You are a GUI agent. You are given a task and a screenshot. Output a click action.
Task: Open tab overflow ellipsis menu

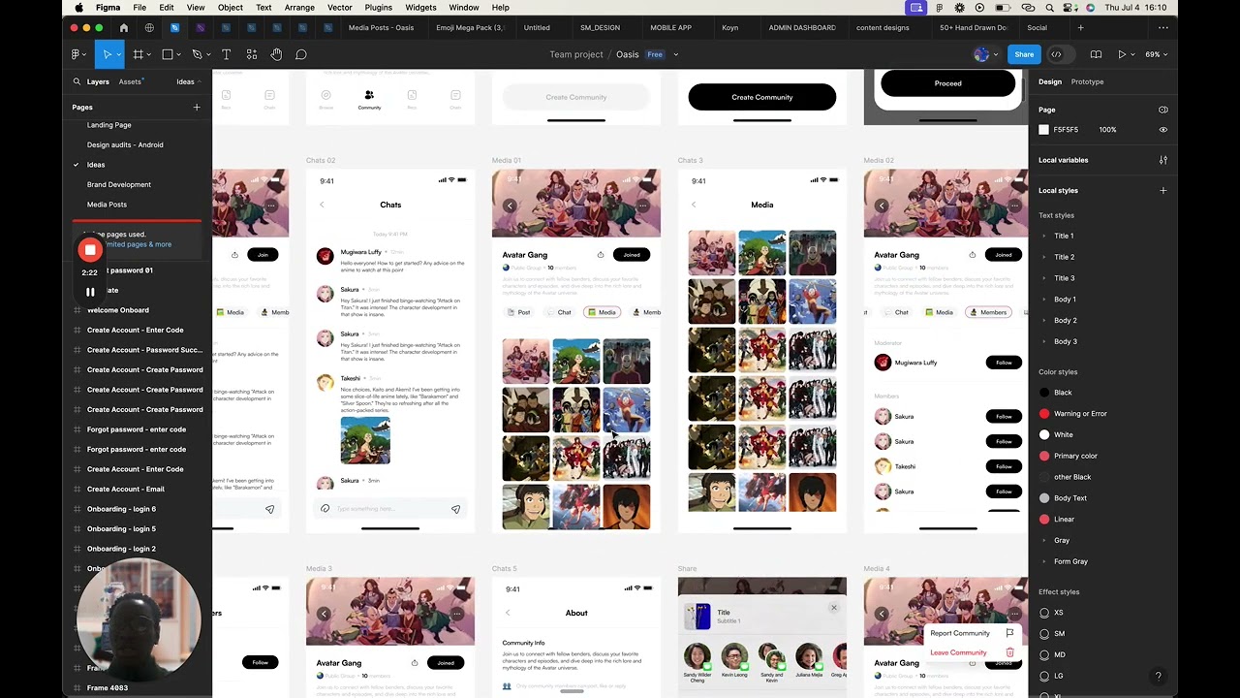tap(1162, 28)
